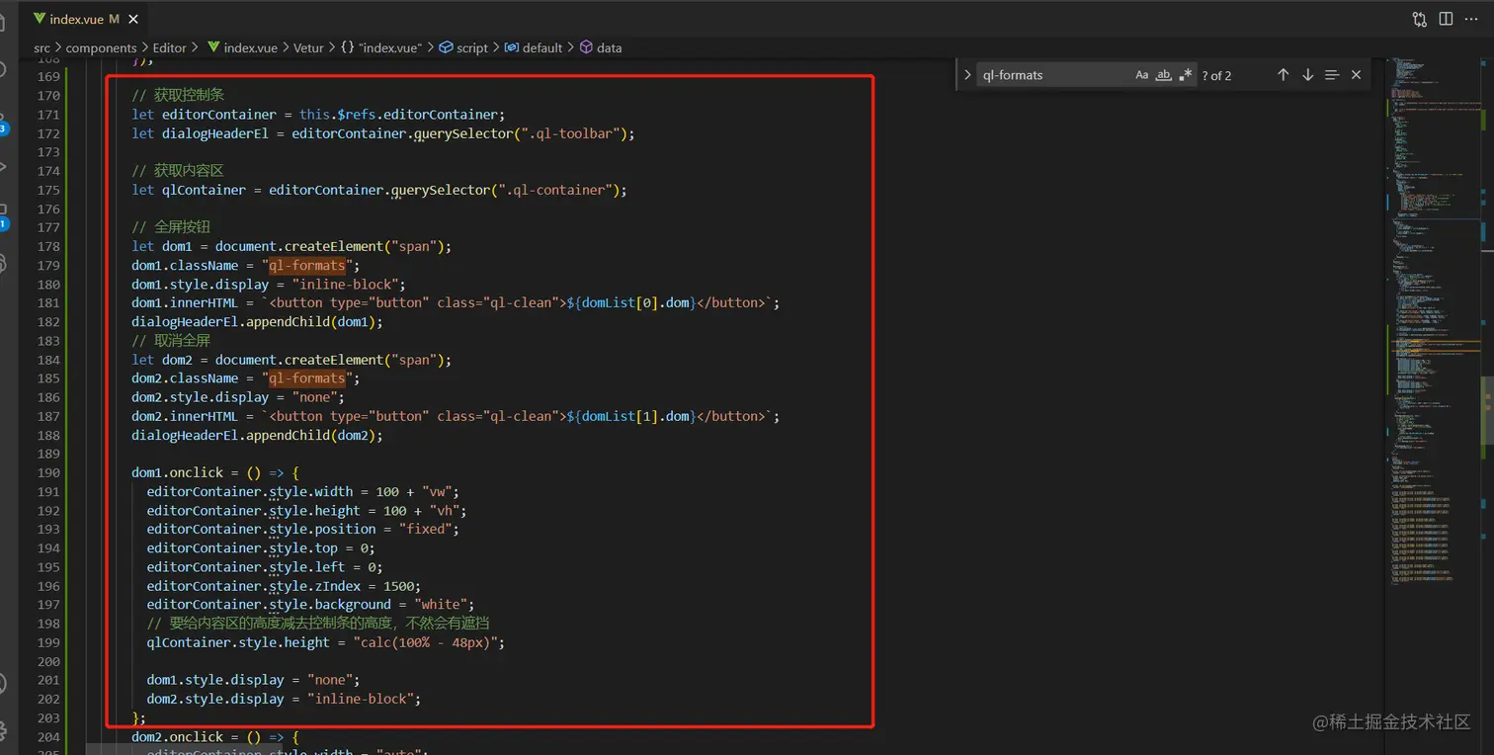Viewport: 1494px width, 755px height.
Task: Open the compare changes icon in editor title bar
Action: (1420, 19)
